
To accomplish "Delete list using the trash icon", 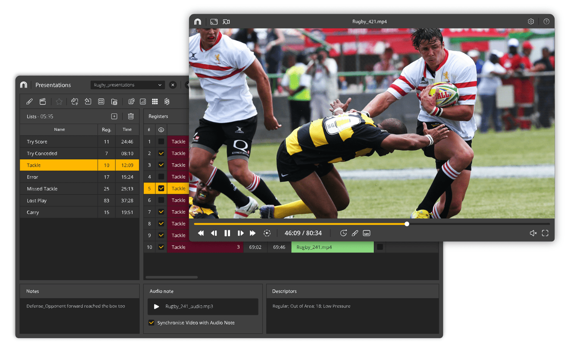I will click(131, 116).
